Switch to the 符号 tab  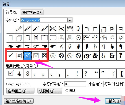(12, 12)
